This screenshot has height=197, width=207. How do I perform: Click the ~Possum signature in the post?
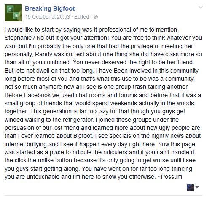pos(170,177)
